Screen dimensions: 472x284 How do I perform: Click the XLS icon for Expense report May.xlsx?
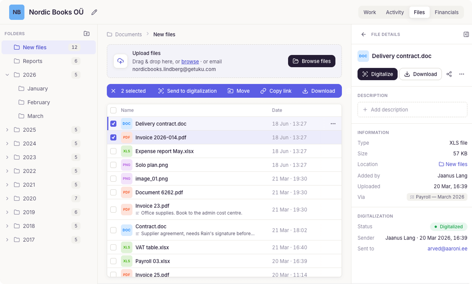tap(127, 151)
